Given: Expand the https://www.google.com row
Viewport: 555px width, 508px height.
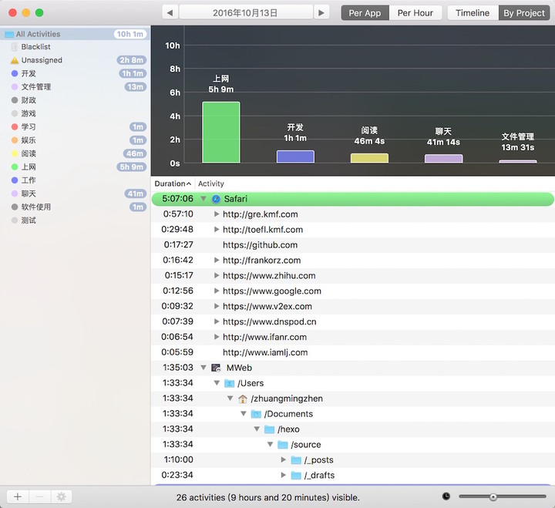Looking at the screenshot, I should coord(217,291).
